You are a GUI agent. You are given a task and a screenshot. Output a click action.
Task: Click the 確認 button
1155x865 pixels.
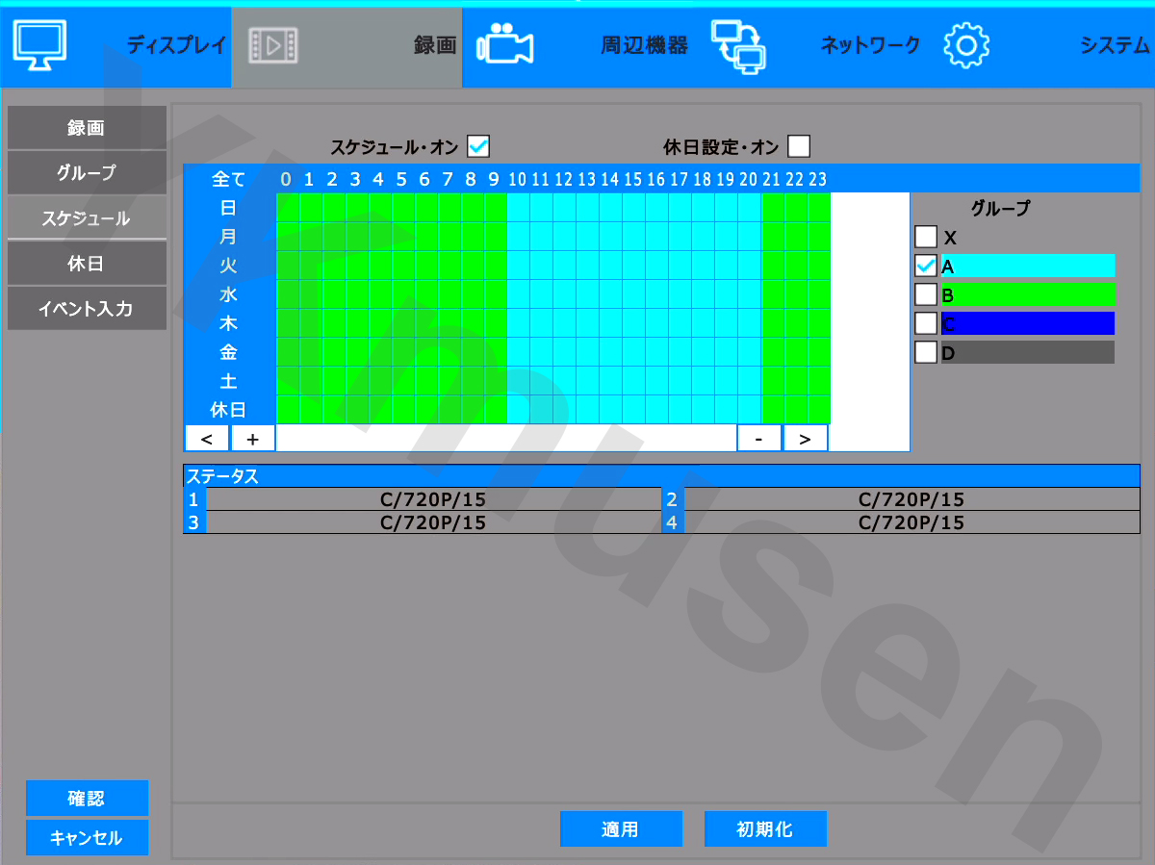87,799
